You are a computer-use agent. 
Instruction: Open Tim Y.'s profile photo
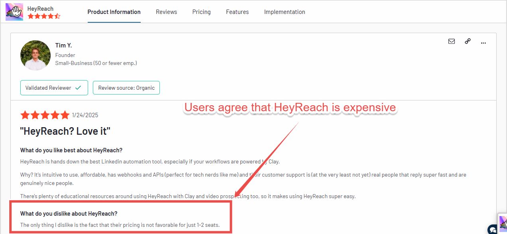pos(35,55)
